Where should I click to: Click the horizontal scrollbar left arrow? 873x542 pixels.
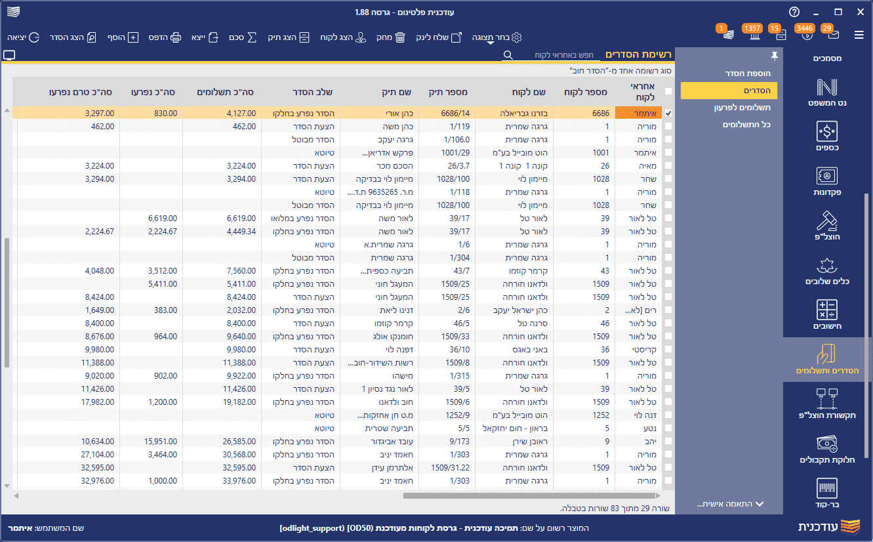point(16,495)
